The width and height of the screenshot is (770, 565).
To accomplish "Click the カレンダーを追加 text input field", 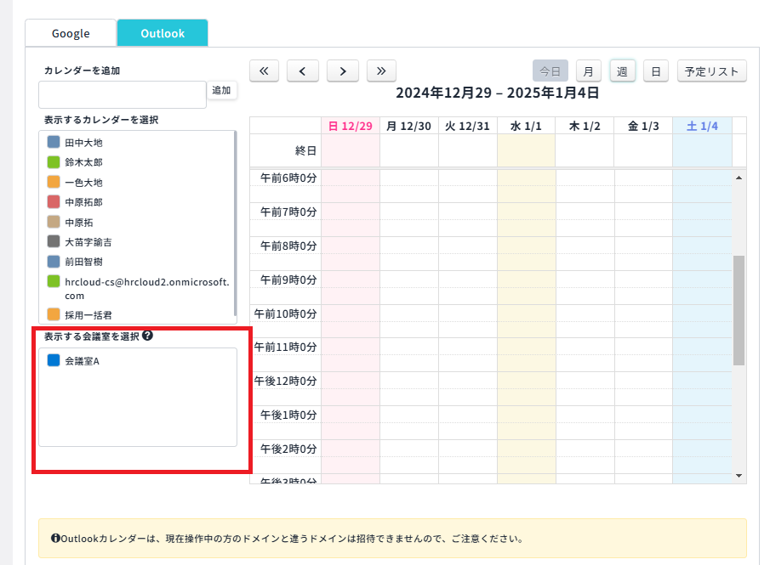I will [123, 94].
